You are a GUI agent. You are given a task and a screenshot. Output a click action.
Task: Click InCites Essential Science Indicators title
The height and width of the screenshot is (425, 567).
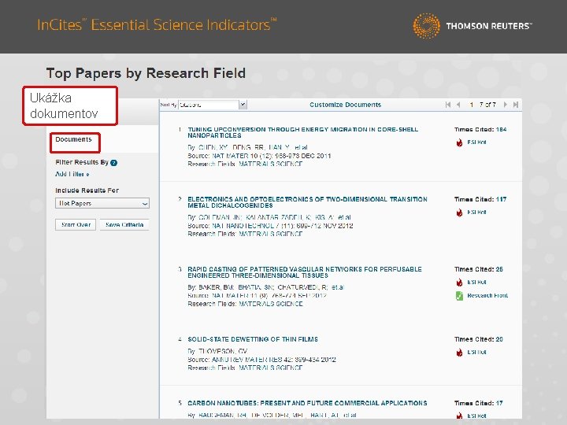pyautogui.click(x=157, y=24)
